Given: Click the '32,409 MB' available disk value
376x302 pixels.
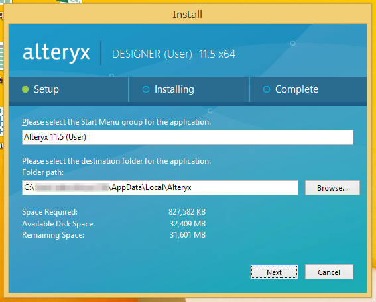Looking at the screenshot, I should [188, 224].
